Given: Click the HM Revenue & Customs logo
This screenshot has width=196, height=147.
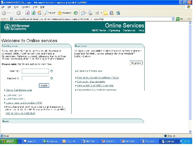Looking at the screenshot, I should pyautogui.click(x=17, y=27).
